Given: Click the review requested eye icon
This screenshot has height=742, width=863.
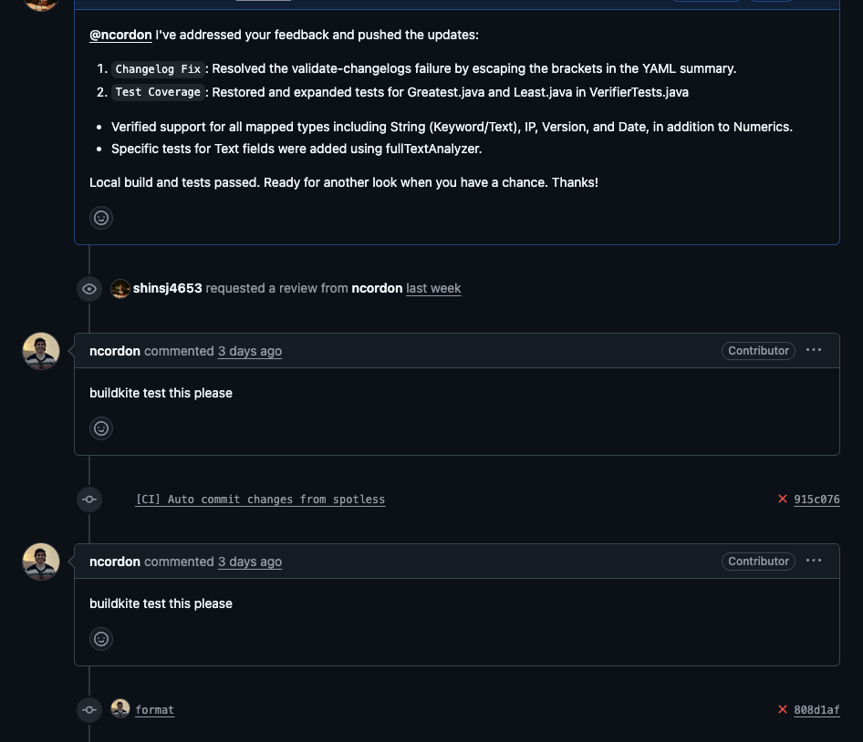Looking at the screenshot, I should point(89,289).
